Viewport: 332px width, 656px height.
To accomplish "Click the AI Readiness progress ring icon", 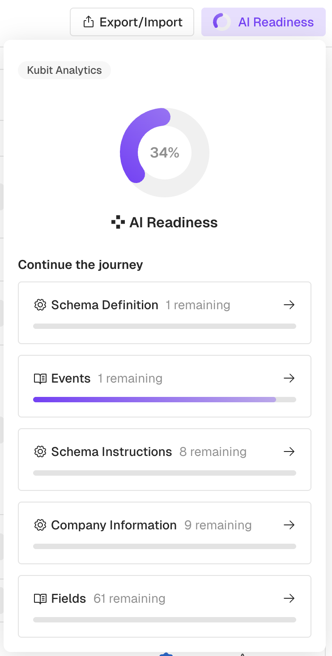I will (x=221, y=22).
